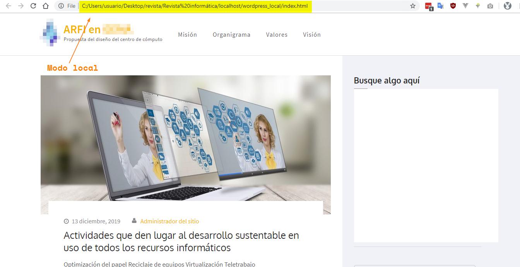Open the red LastPass extension icon
The width and height of the screenshot is (520, 267).
[x=428, y=6]
